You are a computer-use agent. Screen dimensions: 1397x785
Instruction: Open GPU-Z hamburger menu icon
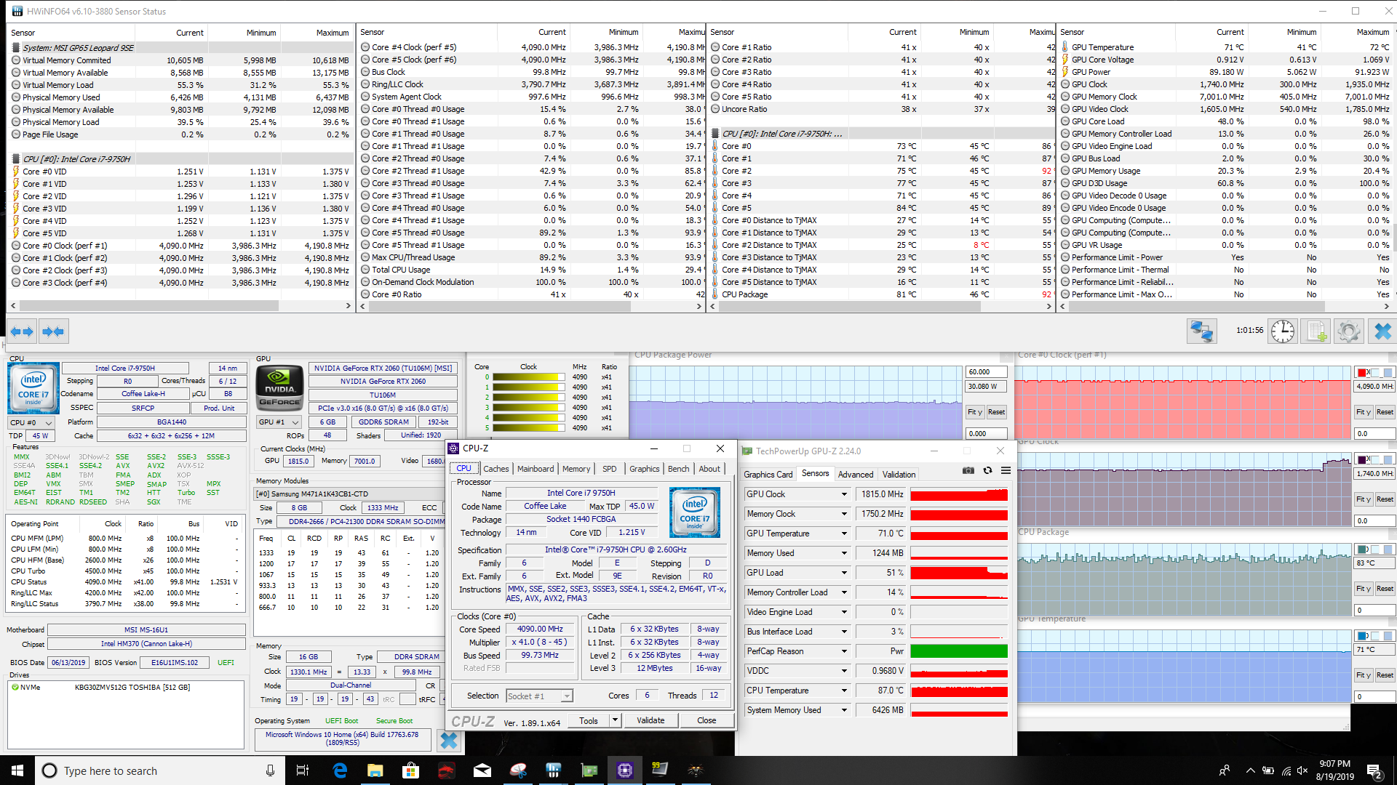1006,470
